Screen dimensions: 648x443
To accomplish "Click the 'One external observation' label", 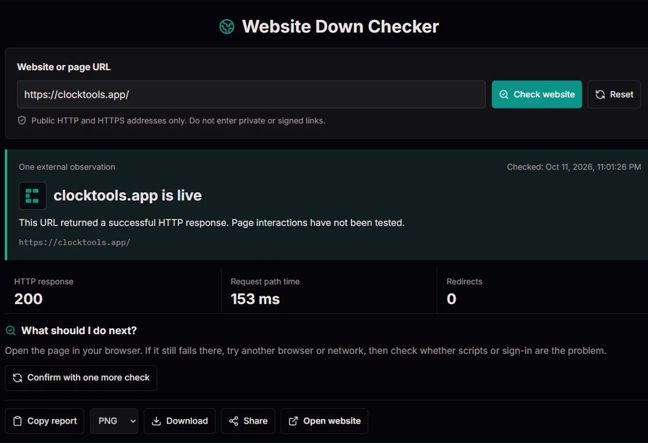I will point(67,167).
